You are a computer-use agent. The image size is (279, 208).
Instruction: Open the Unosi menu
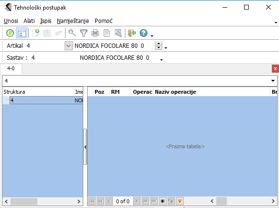[11, 21]
